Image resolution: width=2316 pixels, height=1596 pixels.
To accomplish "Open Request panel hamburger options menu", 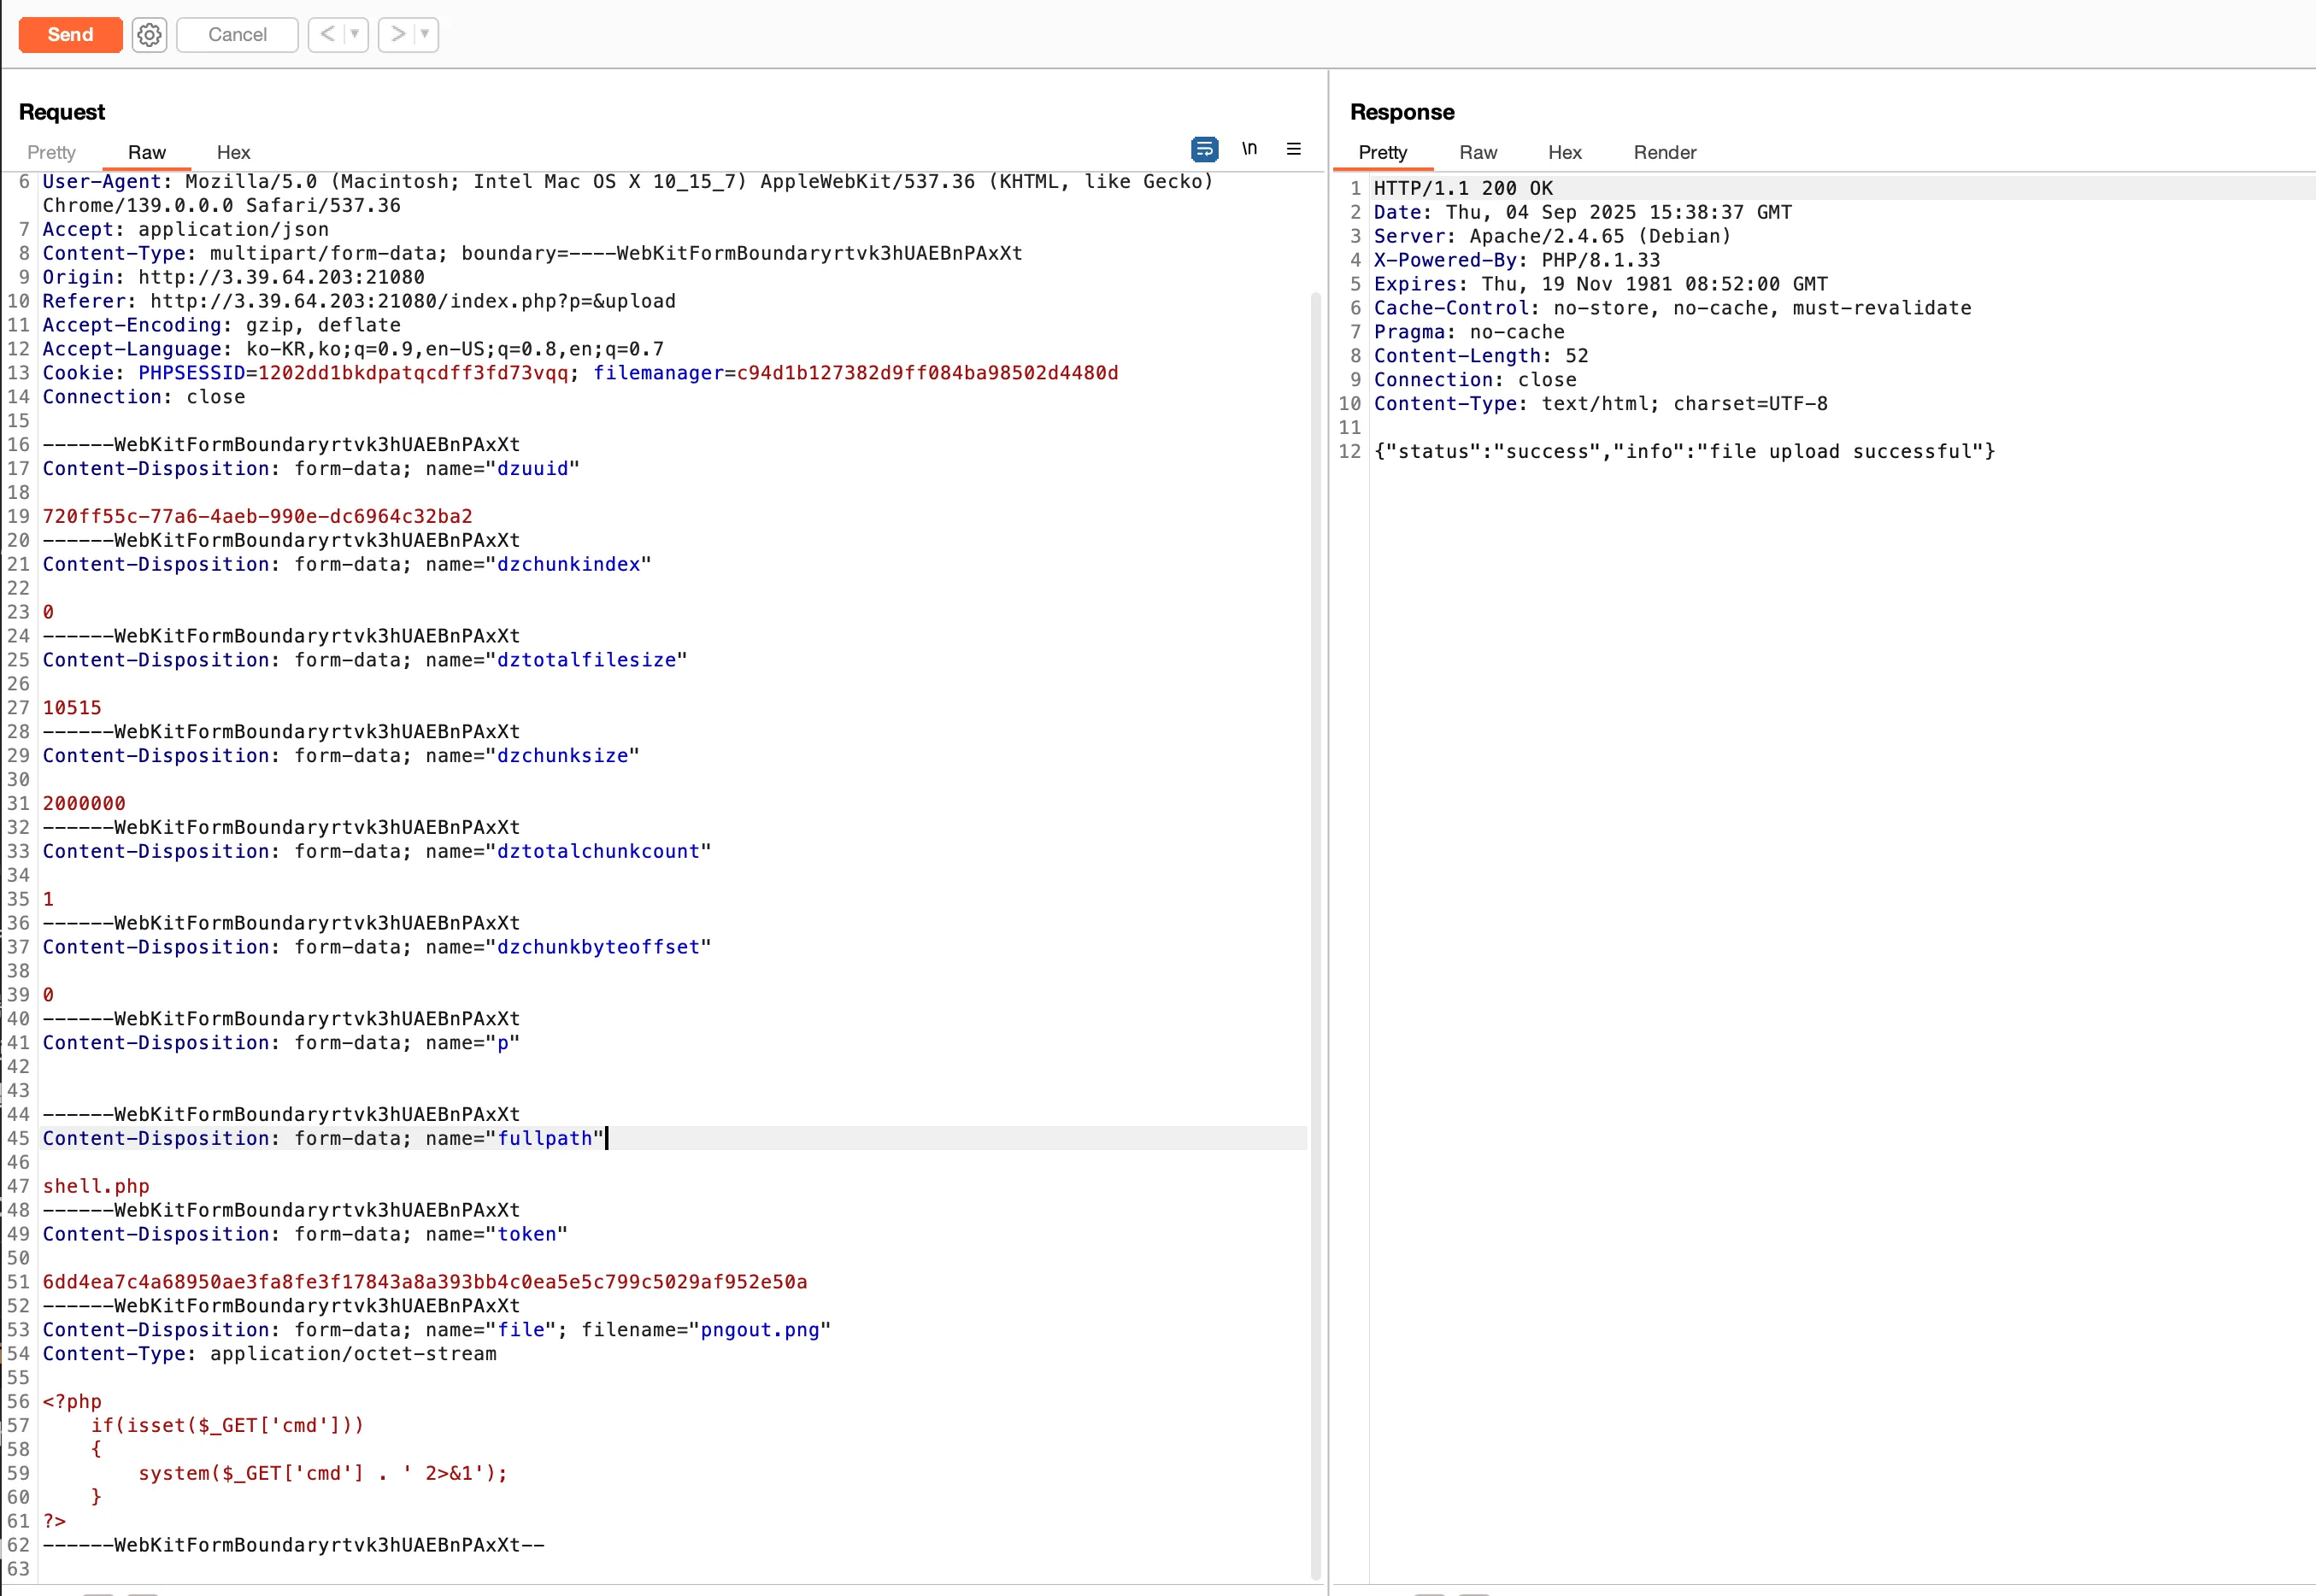I will (x=1293, y=149).
